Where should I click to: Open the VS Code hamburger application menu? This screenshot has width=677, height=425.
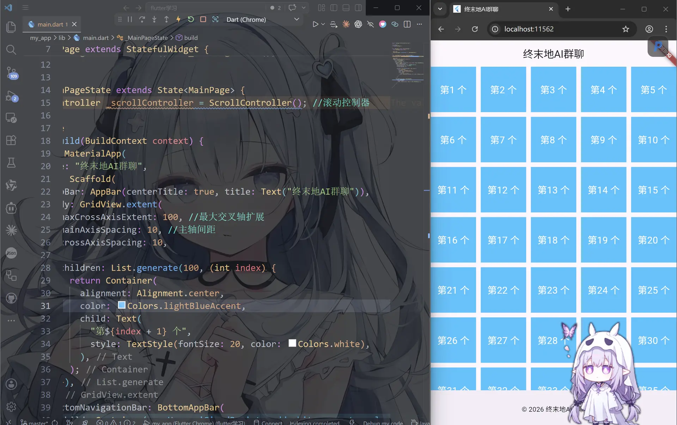point(25,7)
